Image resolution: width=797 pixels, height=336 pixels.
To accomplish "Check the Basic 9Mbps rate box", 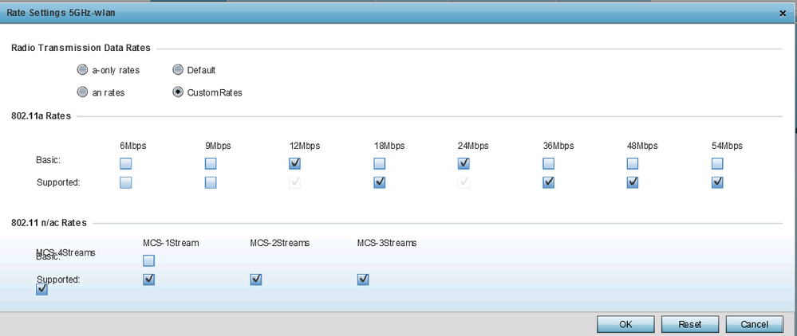I will (211, 163).
